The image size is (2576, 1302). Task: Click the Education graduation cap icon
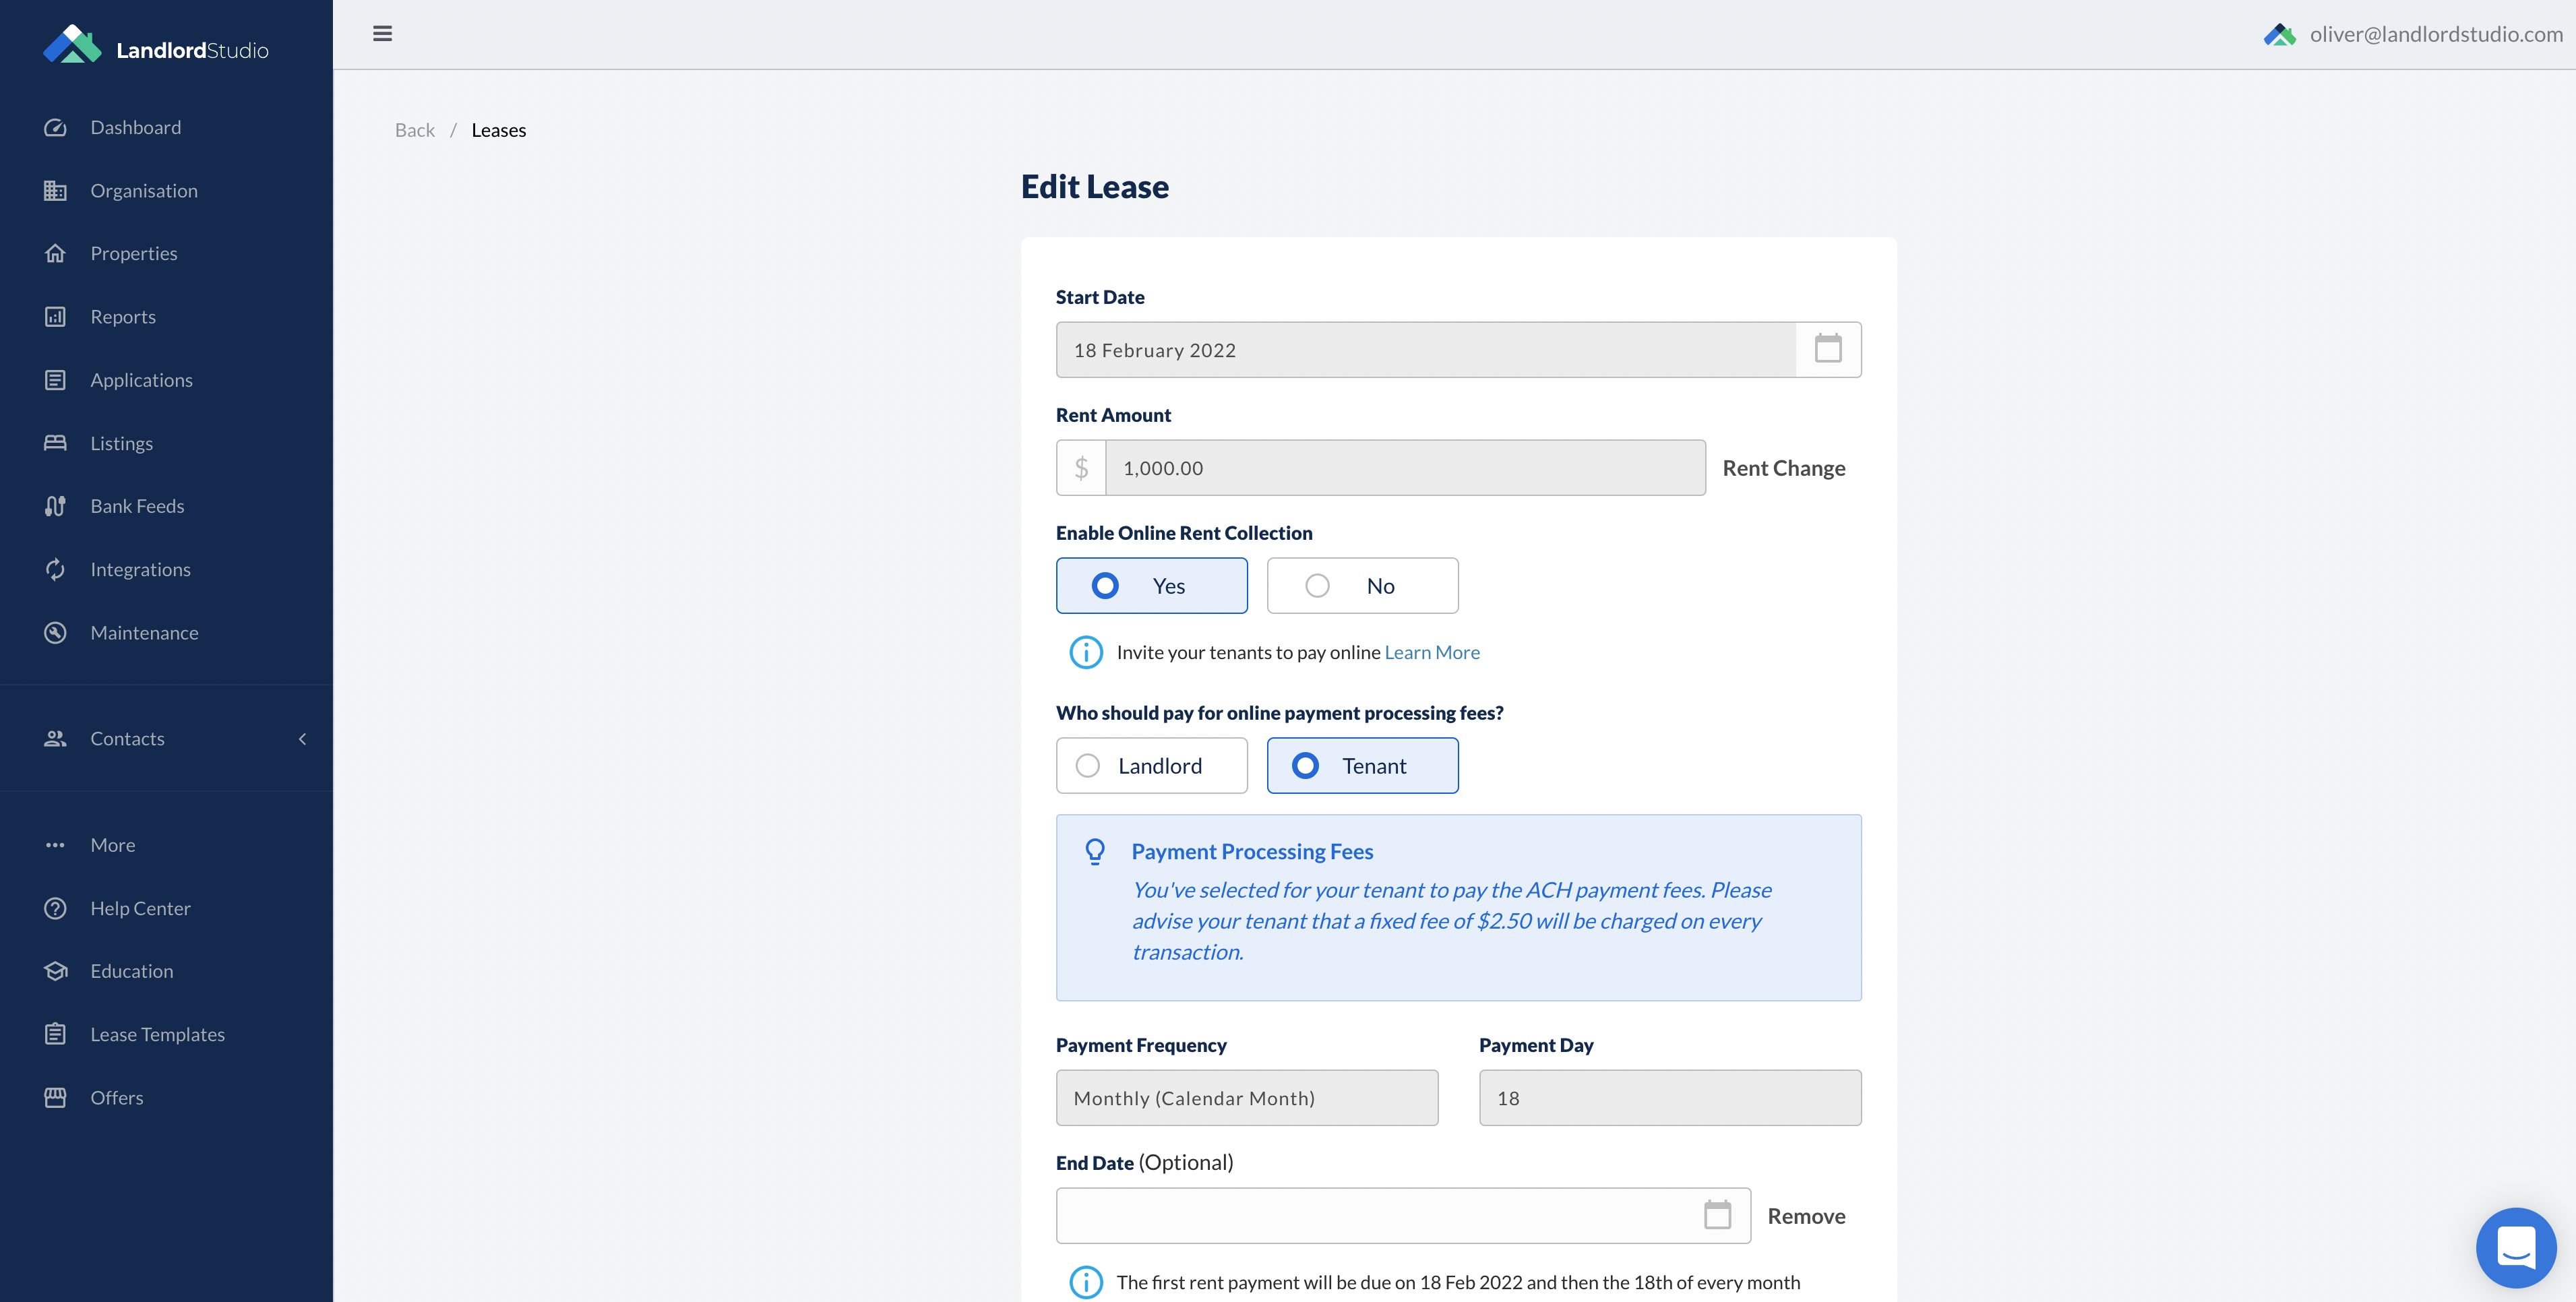[55, 971]
